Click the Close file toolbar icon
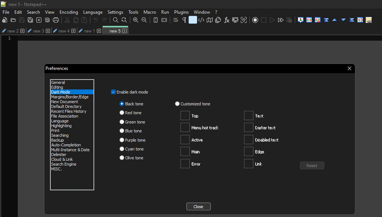The height and width of the screenshot is (217, 382). click(x=39, y=20)
